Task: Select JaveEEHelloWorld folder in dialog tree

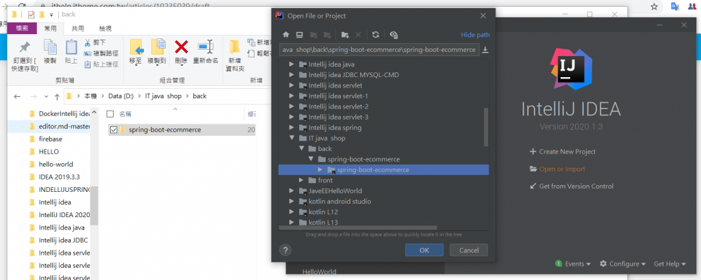Action: click(335, 191)
